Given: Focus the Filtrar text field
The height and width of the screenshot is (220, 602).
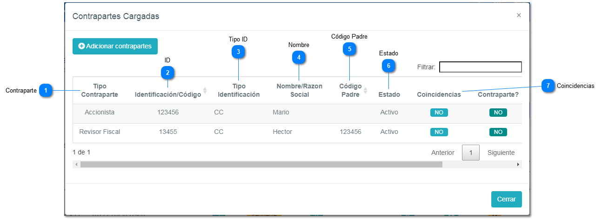Looking at the screenshot, I should pos(480,67).
